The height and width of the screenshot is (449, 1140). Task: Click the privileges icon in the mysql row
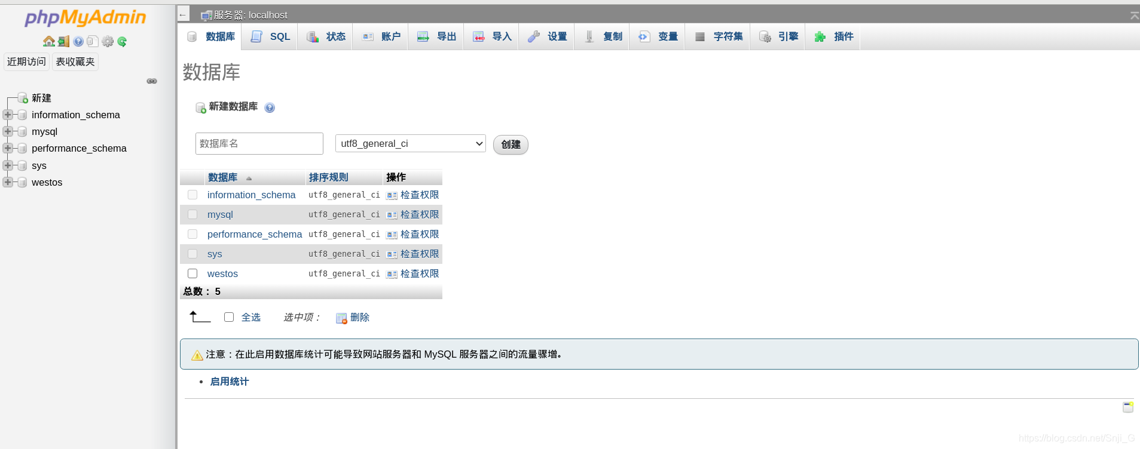[392, 215]
